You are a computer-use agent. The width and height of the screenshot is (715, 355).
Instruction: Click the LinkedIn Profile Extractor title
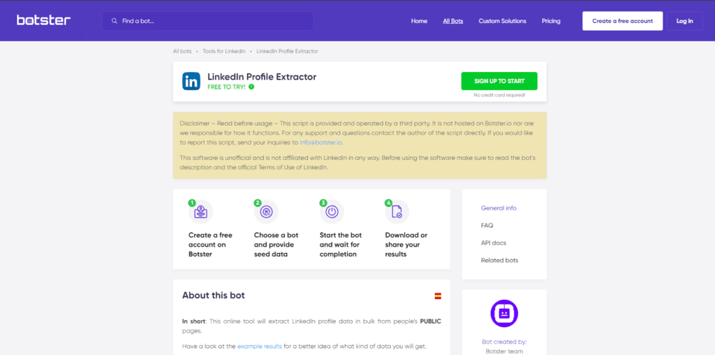(x=262, y=77)
